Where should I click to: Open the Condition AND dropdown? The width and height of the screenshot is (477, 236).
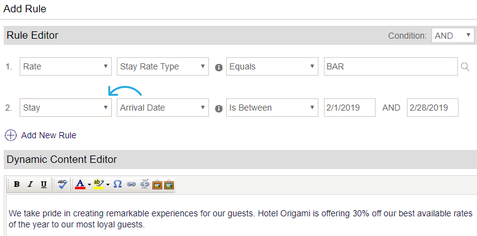tap(452, 36)
